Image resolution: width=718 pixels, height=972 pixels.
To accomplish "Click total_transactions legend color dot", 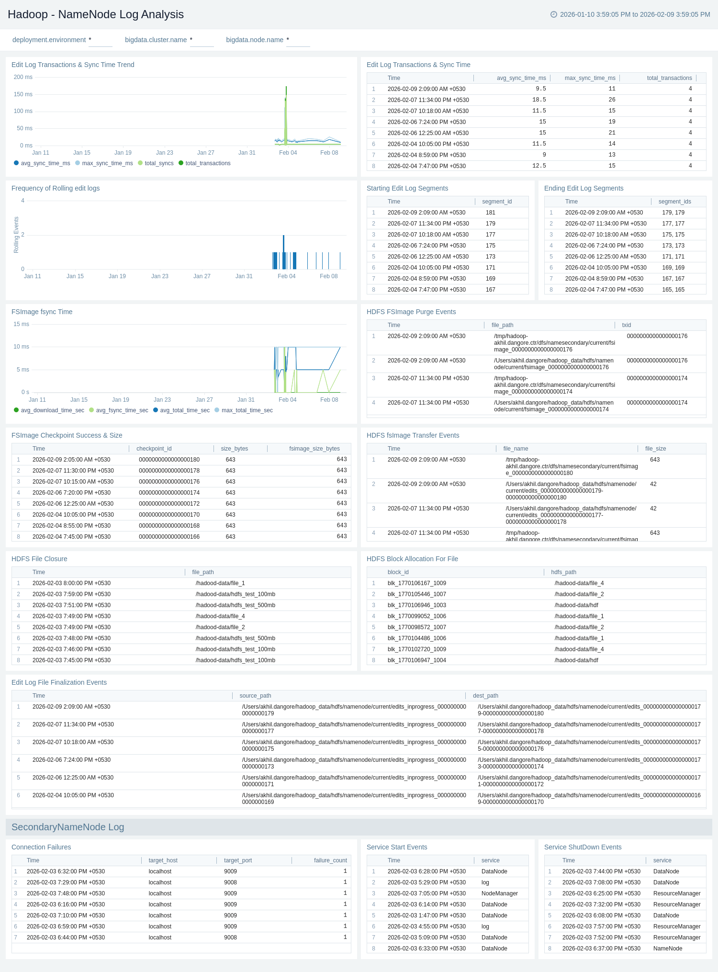I will pyautogui.click(x=181, y=163).
